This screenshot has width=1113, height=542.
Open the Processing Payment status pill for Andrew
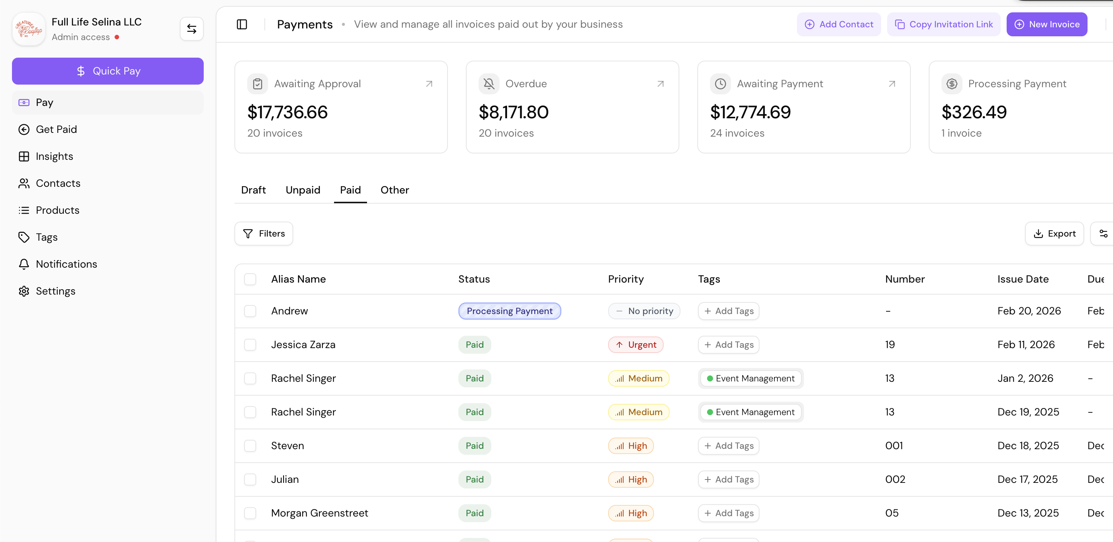click(509, 311)
